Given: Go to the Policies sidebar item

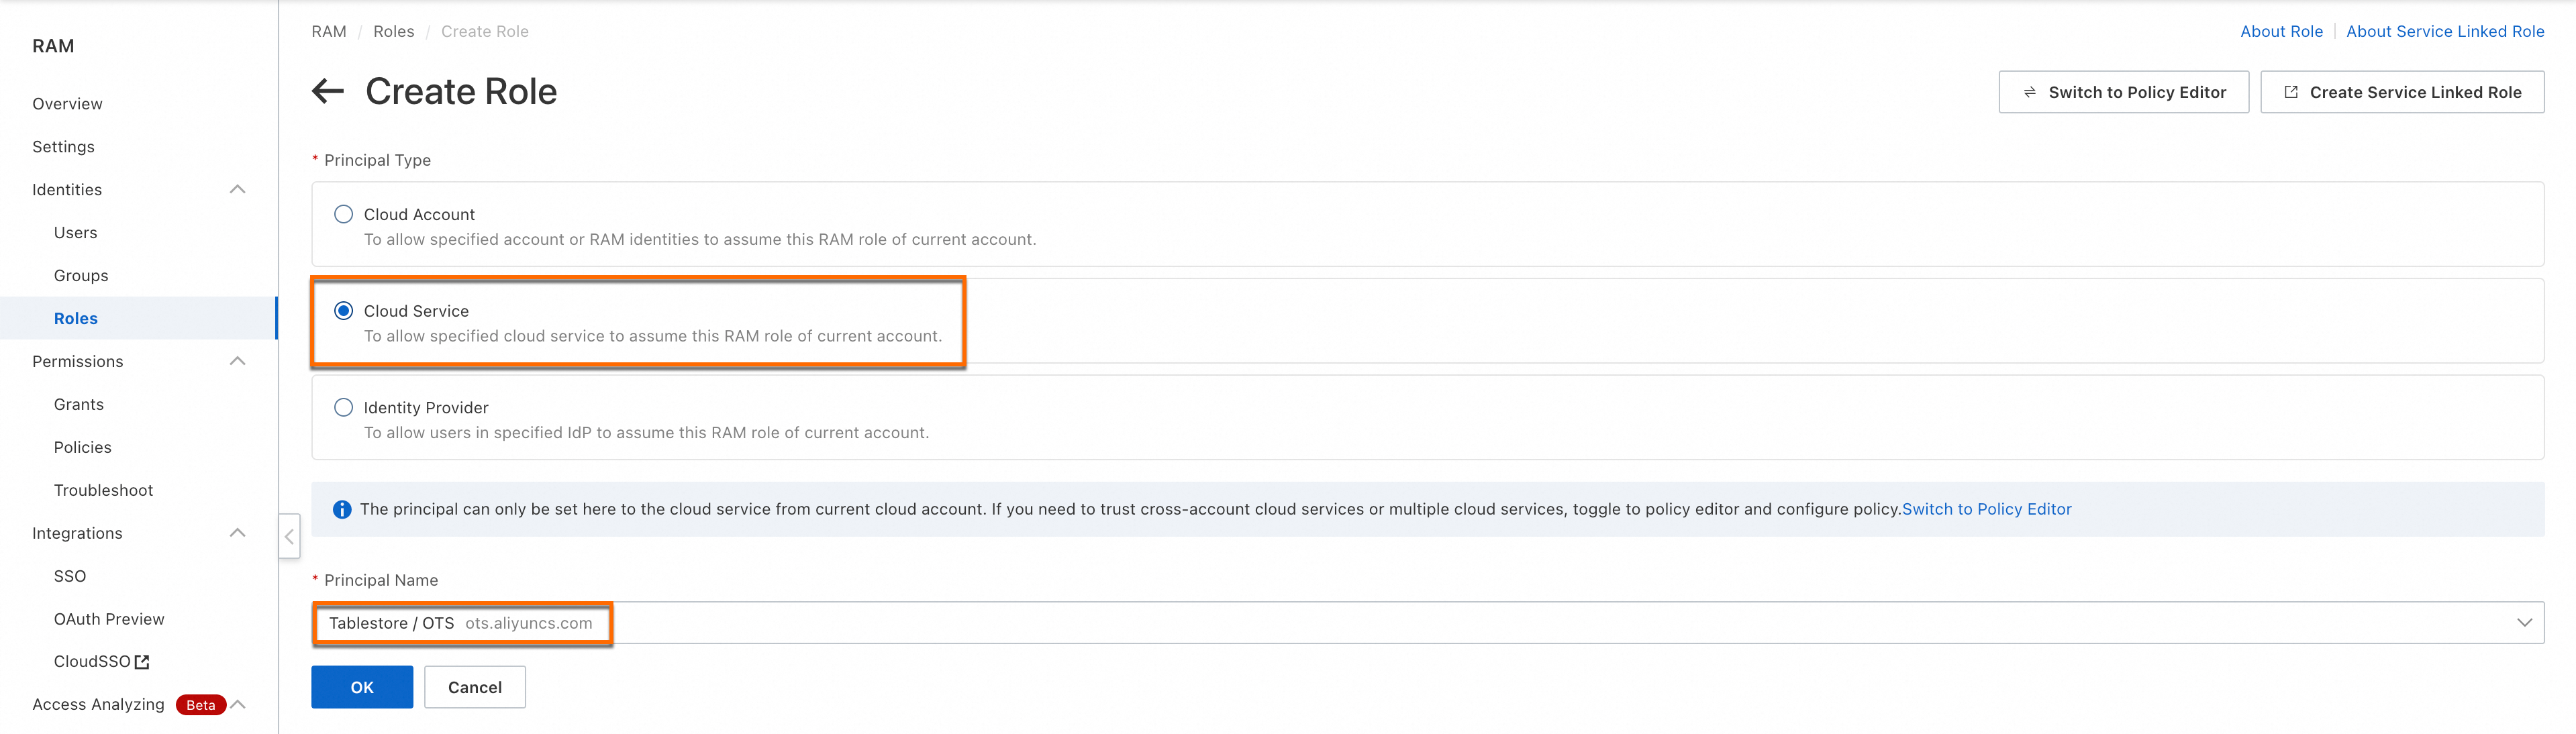Looking at the screenshot, I should [x=83, y=447].
